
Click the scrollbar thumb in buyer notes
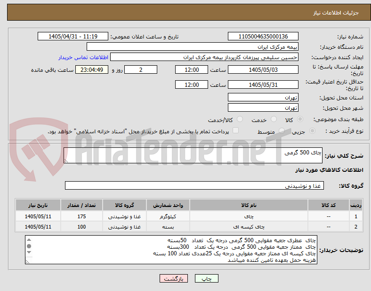click(x=29, y=246)
